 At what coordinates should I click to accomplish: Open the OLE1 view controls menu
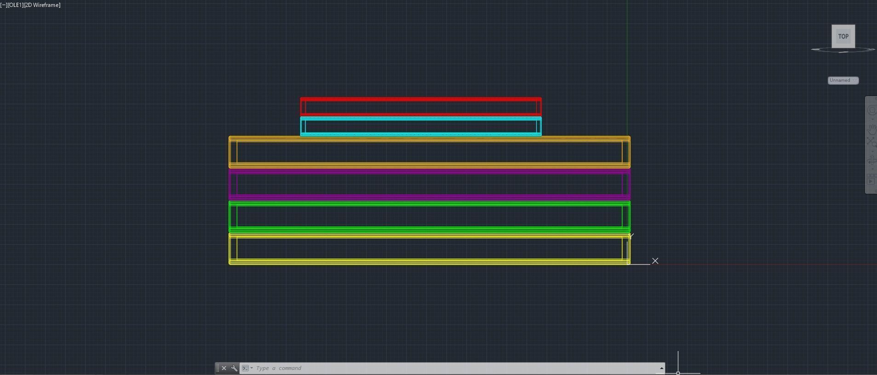[x=15, y=5]
